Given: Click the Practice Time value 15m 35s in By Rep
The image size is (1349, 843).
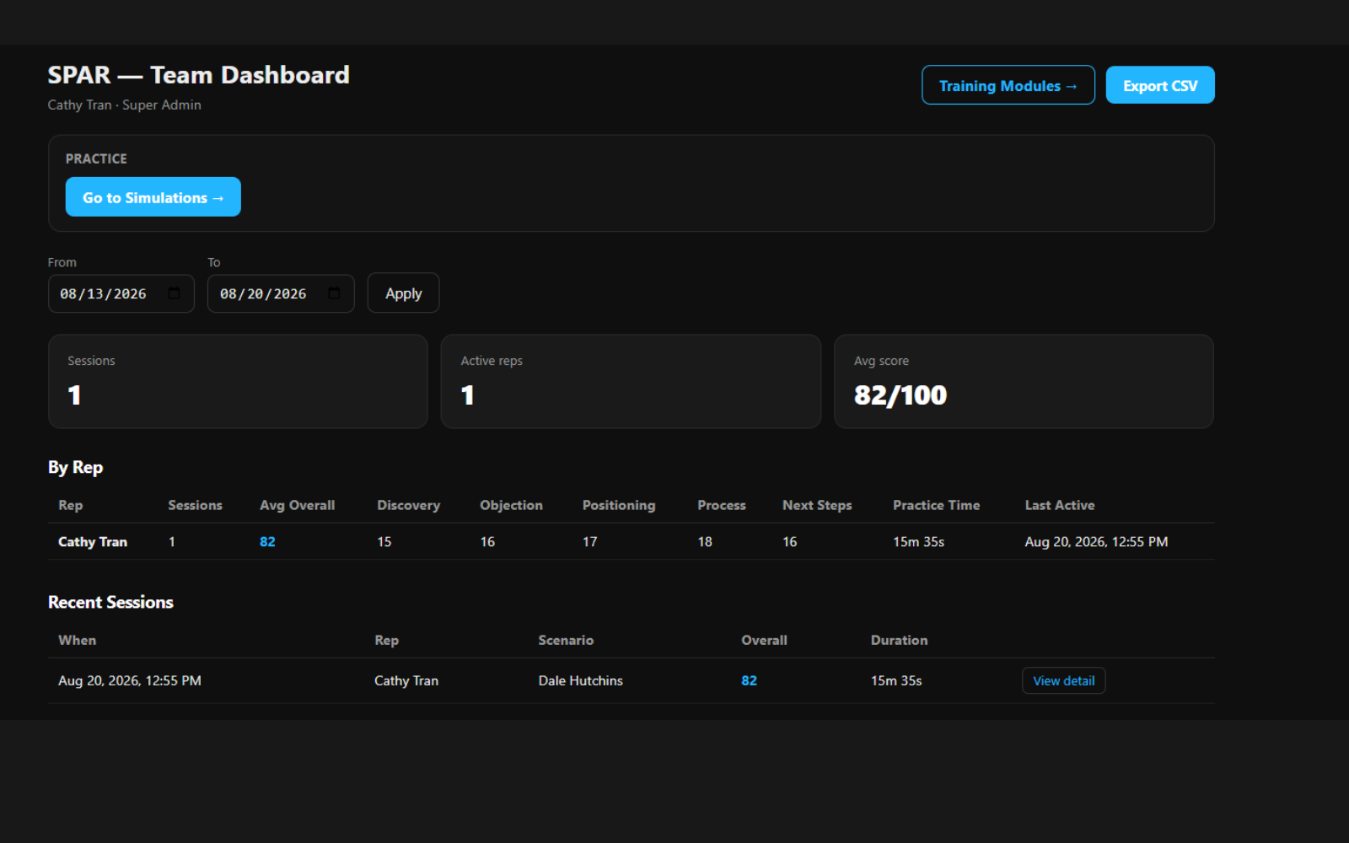Looking at the screenshot, I should [x=918, y=541].
